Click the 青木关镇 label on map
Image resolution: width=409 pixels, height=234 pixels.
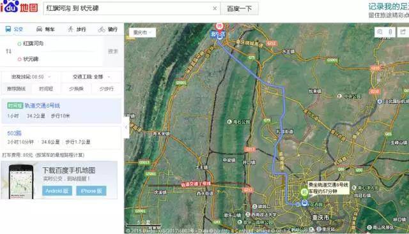[161, 133]
